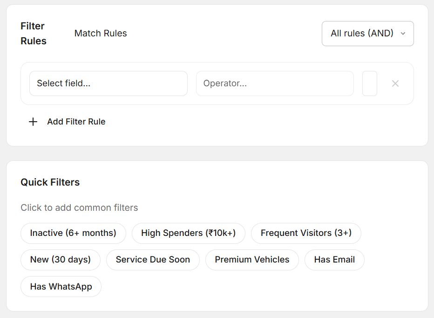Click the plus icon to add a rule
The image size is (434, 318).
(33, 122)
